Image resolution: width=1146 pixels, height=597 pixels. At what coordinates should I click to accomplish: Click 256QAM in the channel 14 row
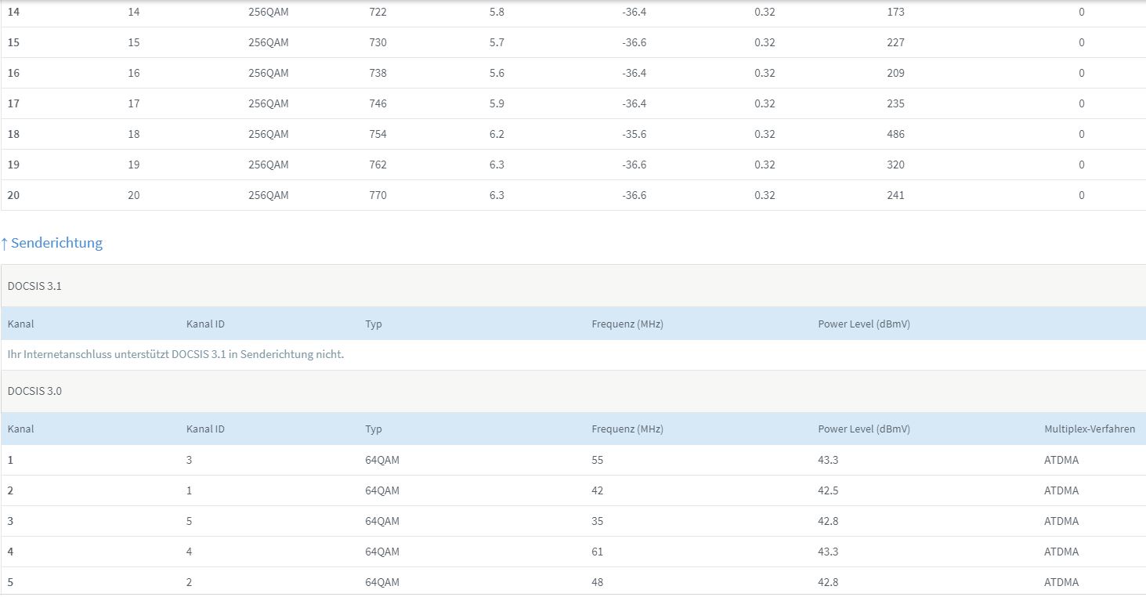coord(268,12)
